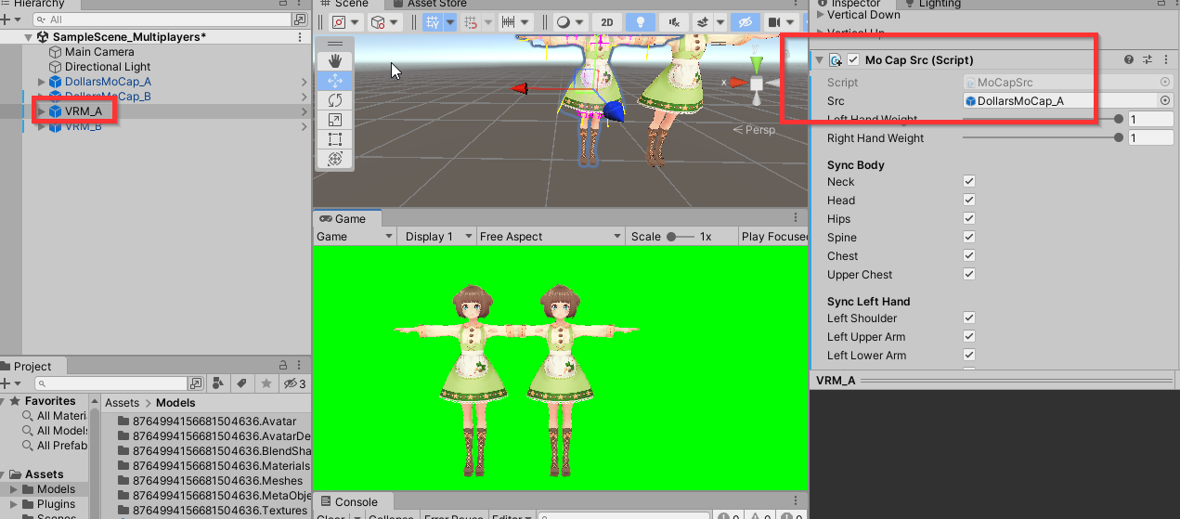Select the Rect transform tool
Viewport: 1180px width, 519px height.
(335, 139)
